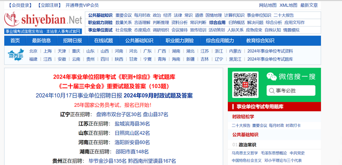Open 中共党史 sidebar link
The image size is (342, 165).
pos(297,153)
